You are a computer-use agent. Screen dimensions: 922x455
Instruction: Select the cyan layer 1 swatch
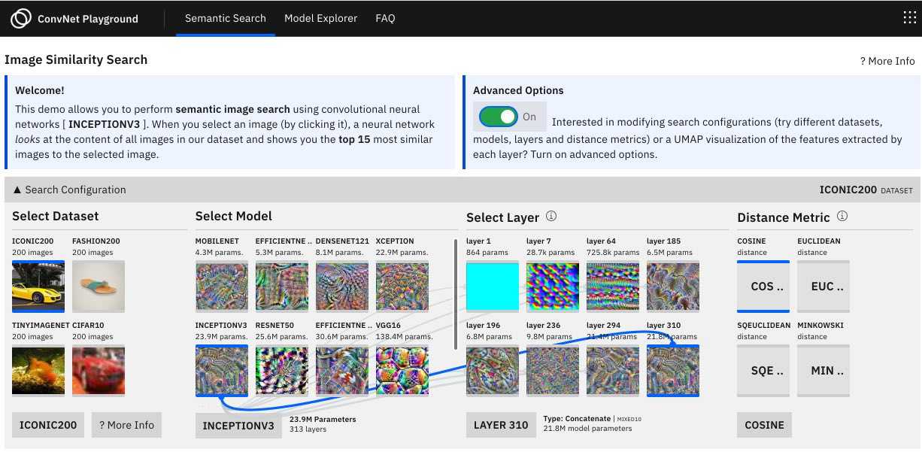[x=492, y=286]
